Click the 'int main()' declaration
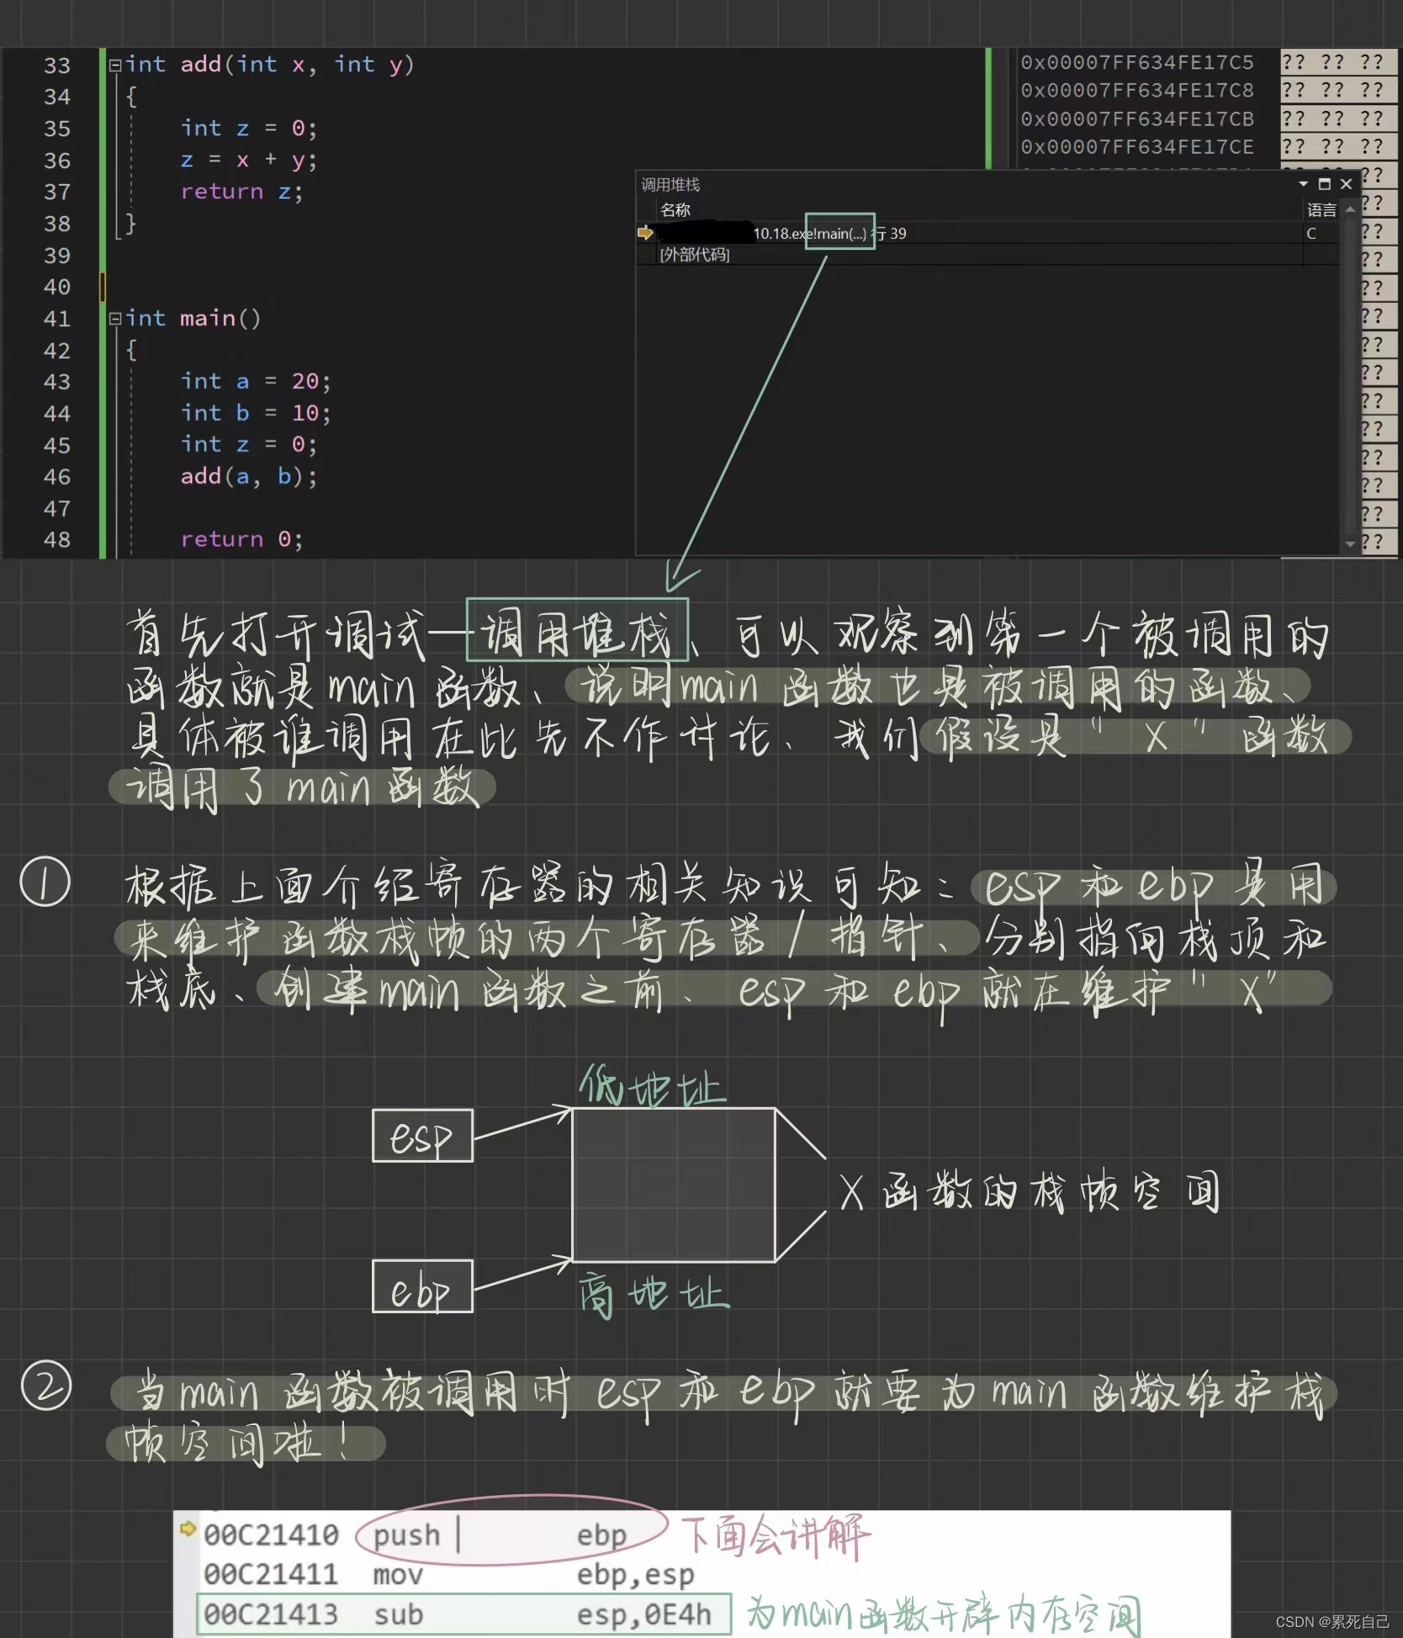Image resolution: width=1403 pixels, height=1638 pixels. pos(193,319)
